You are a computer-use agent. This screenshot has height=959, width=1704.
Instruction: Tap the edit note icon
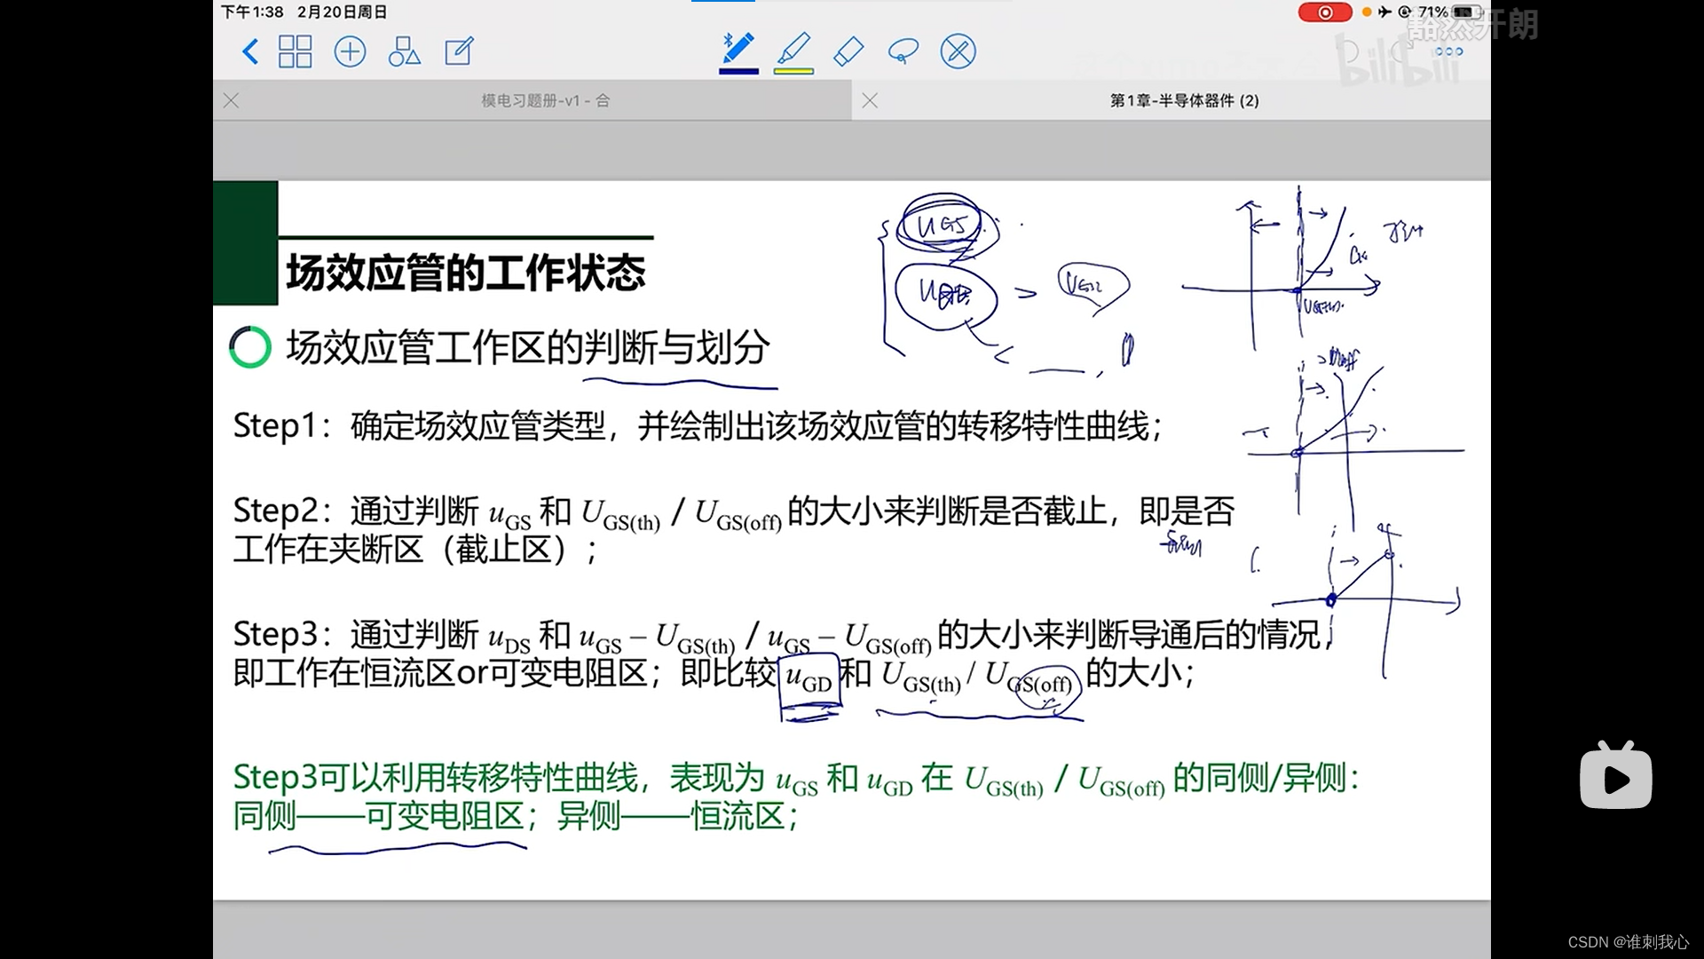[x=459, y=52]
